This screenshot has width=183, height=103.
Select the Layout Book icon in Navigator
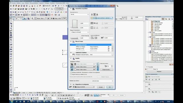[x=169, y=19]
